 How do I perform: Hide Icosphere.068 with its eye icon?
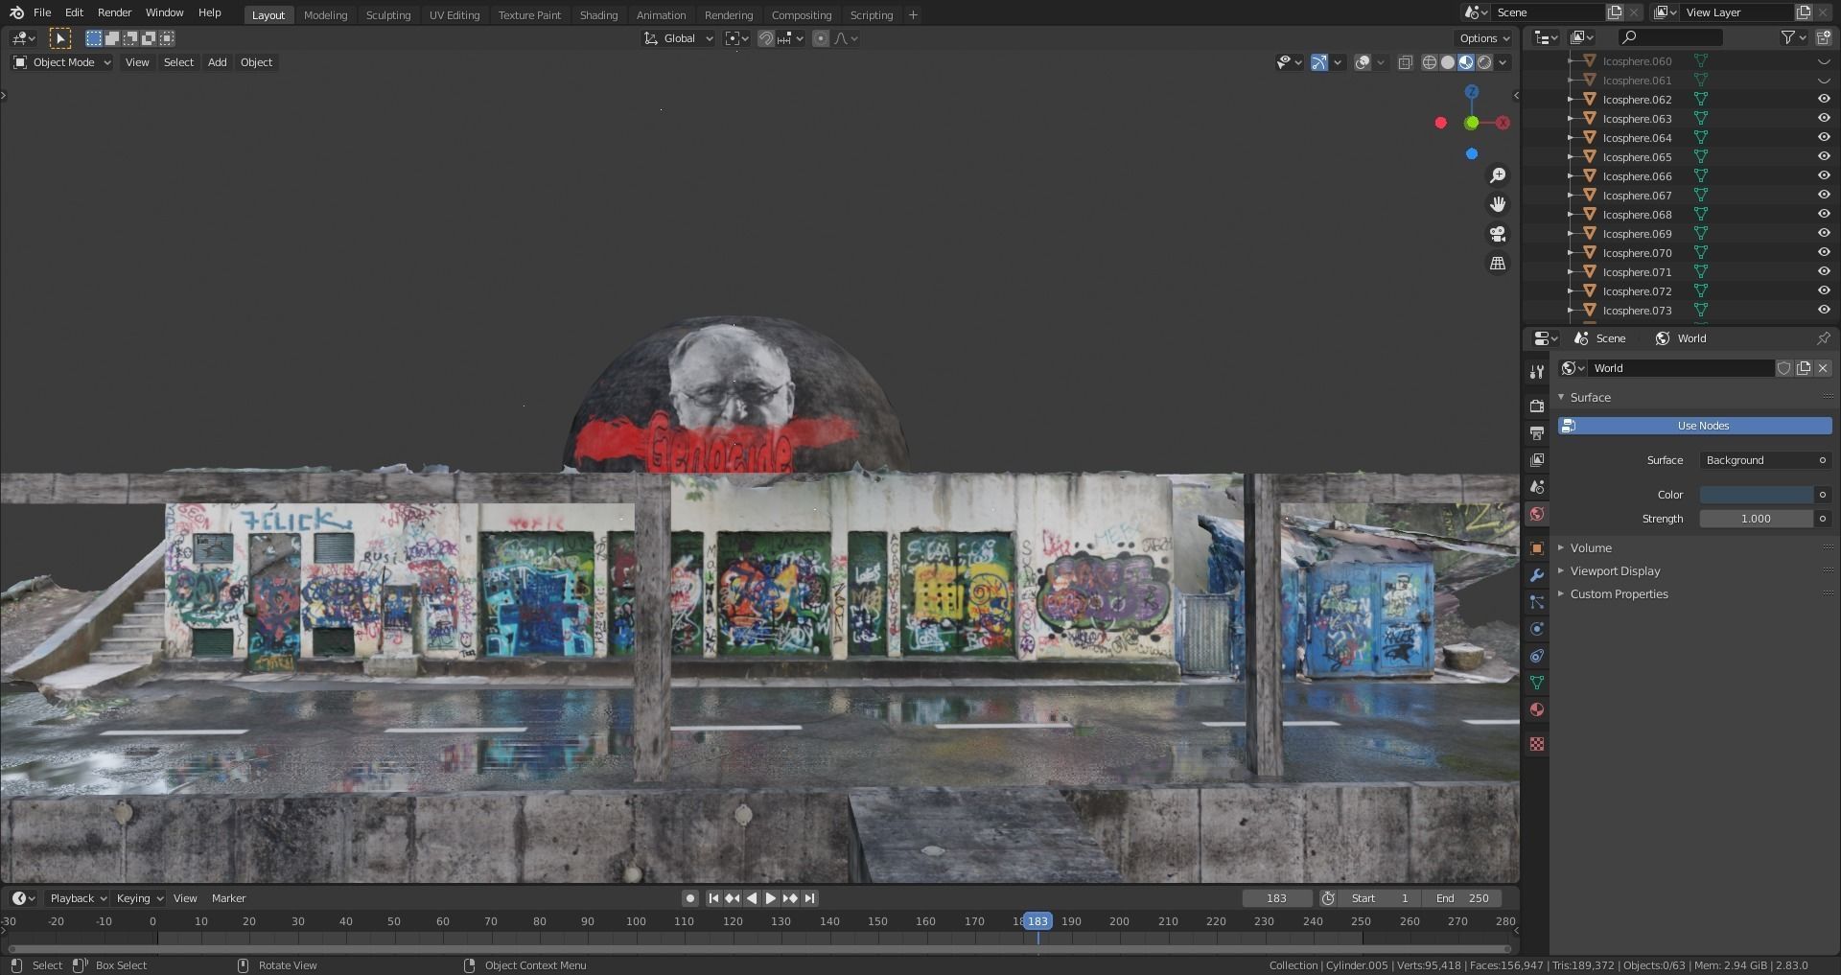tap(1824, 214)
